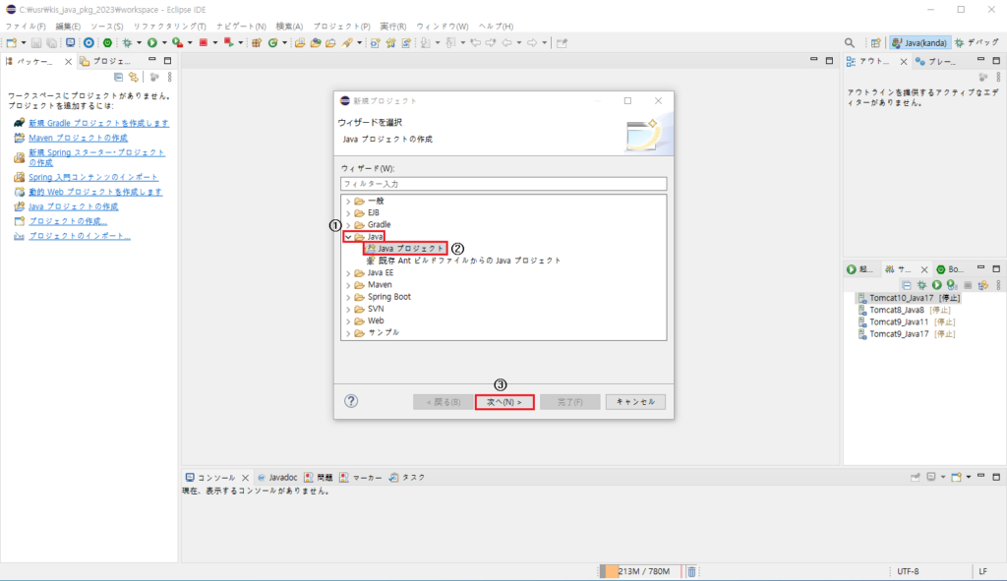Screen dimensions: 1007x581
Task: Switch to the 問題 tab
Action: (x=320, y=478)
